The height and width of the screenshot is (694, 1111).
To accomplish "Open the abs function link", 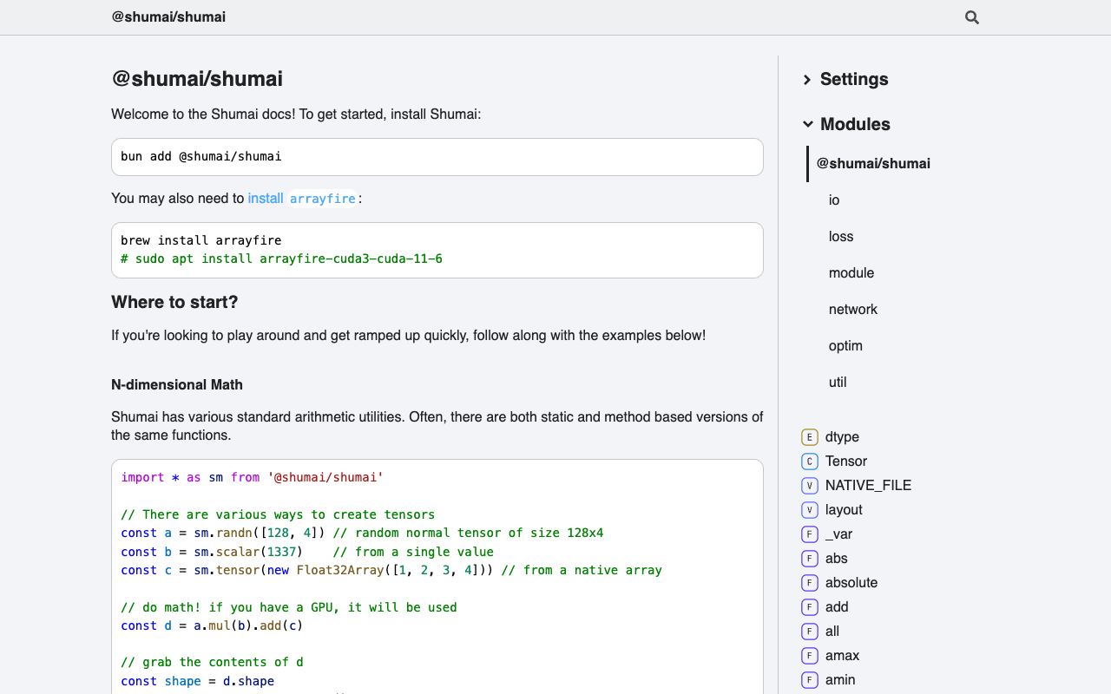I will (837, 559).
